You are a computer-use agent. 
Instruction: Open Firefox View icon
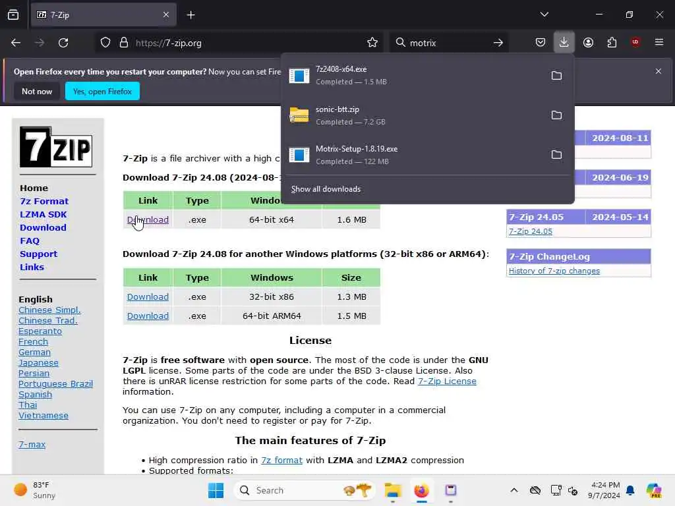coord(13,15)
